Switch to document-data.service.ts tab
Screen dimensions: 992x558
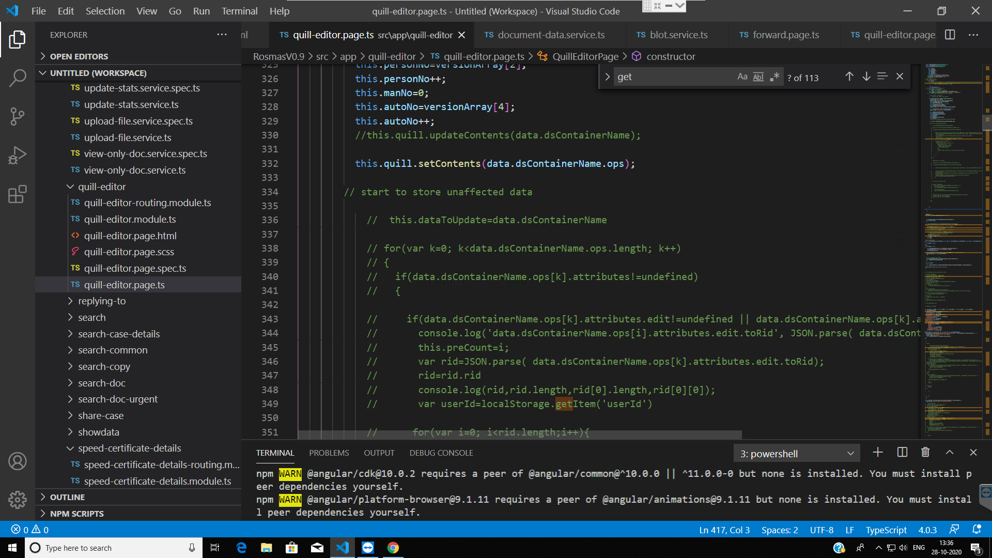(550, 35)
